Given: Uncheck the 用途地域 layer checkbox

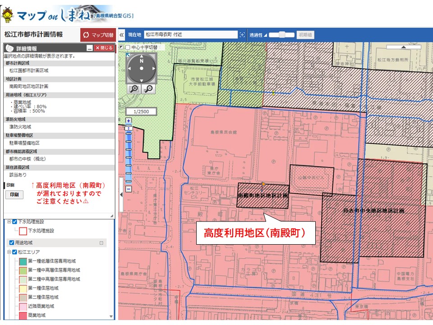Looking at the screenshot, I should point(12,243).
